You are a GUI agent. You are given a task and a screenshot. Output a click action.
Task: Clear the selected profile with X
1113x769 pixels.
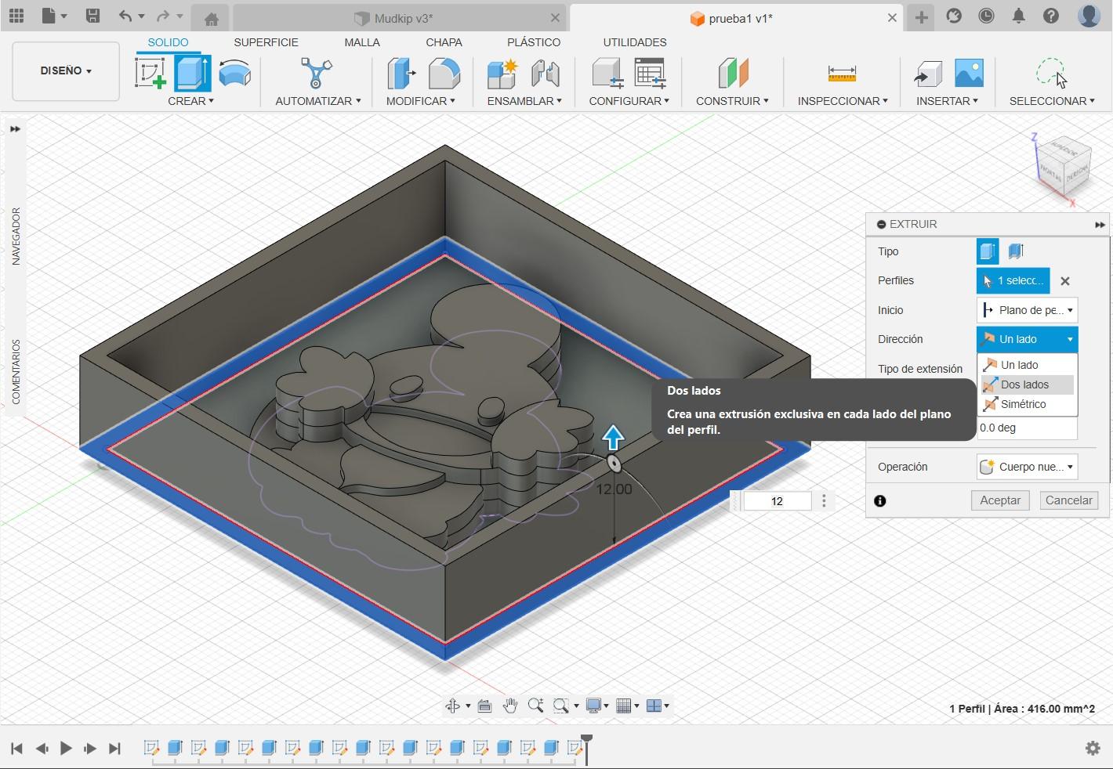tap(1064, 281)
